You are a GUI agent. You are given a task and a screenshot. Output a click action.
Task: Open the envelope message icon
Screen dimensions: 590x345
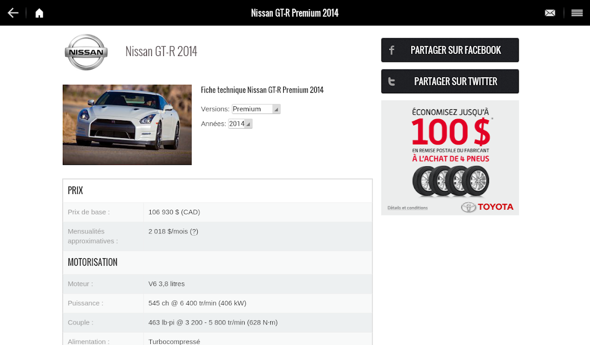click(549, 13)
